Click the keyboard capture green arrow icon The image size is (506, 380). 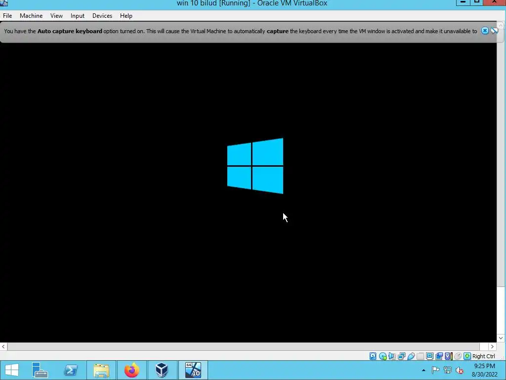467,356
